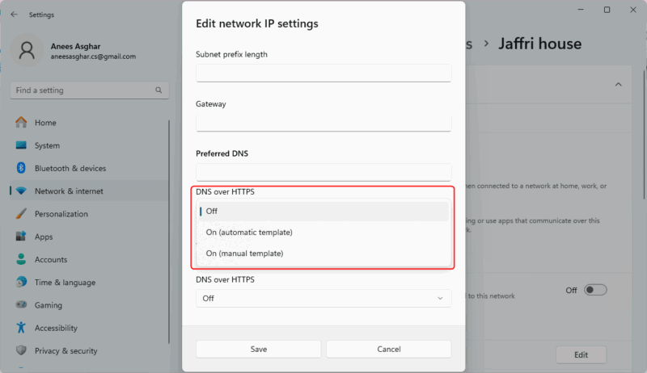647x373 pixels.
Task: Open Gaming settings label
Action: (49, 305)
